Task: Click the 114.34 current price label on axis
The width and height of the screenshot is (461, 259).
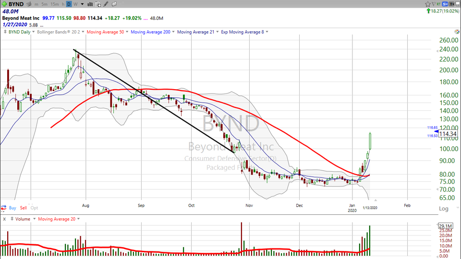Action: [x=448, y=134]
